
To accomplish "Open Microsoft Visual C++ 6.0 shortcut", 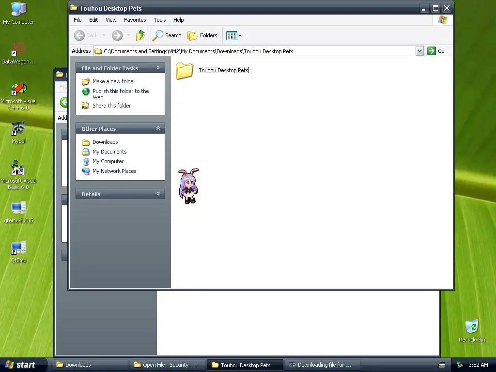I will tap(18, 96).
